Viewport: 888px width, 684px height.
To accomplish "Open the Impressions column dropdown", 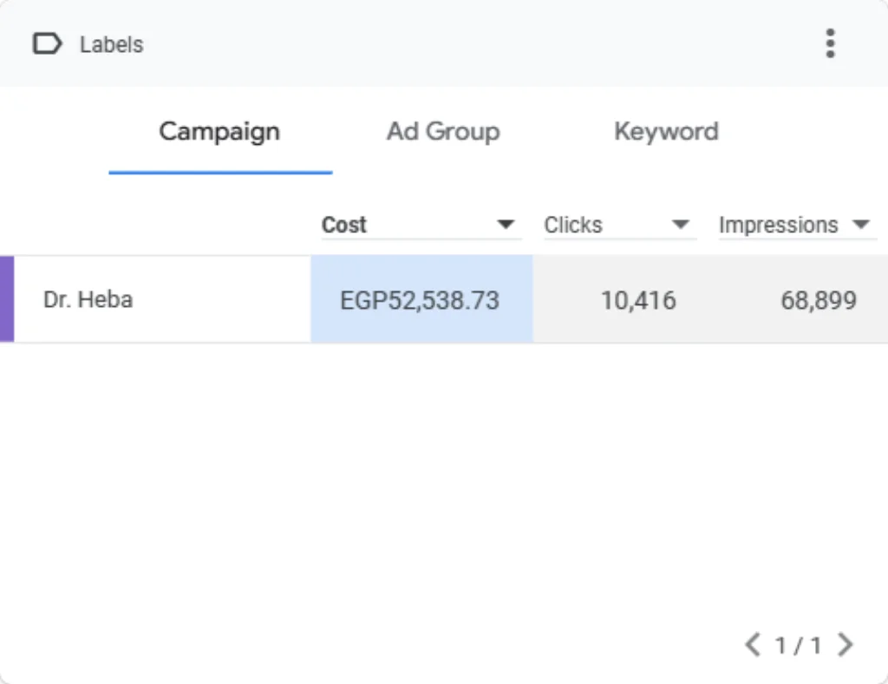I will [x=798, y=225].
